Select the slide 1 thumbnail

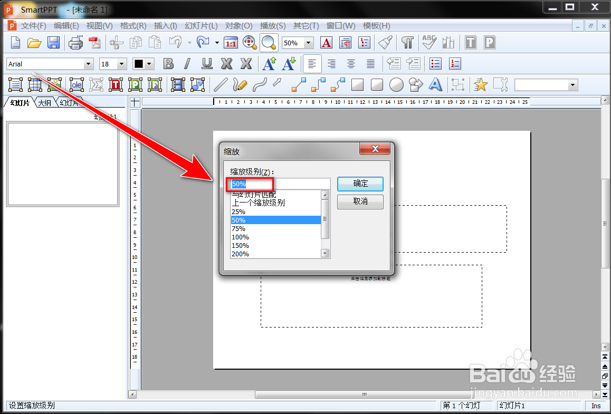point(63,164)
